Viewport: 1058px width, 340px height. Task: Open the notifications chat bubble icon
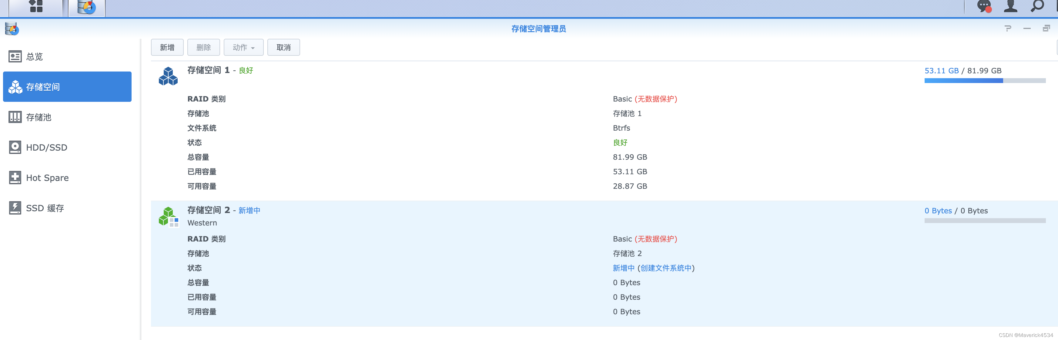click(984, 6)
